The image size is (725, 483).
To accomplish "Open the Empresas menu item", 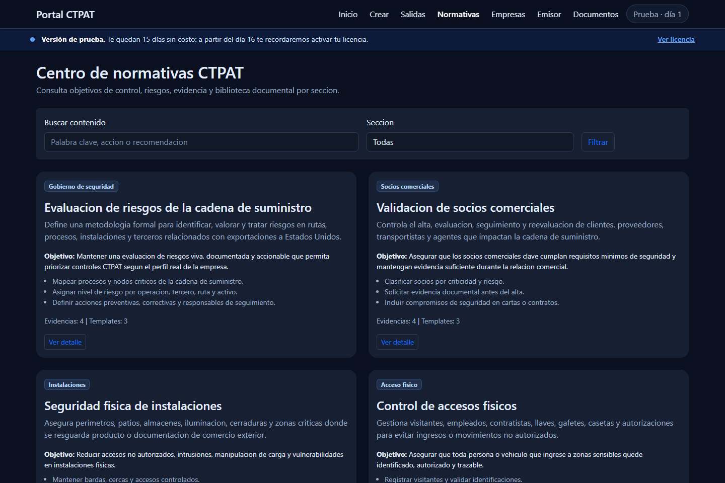I will (508, 15).
